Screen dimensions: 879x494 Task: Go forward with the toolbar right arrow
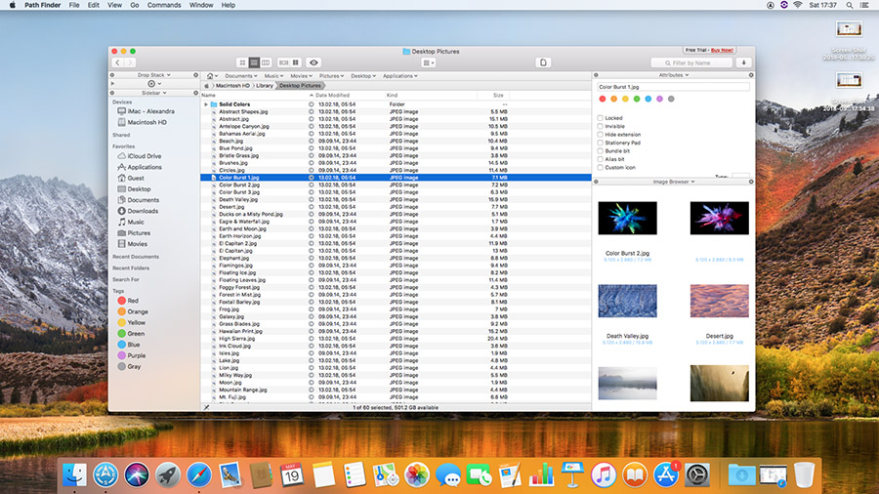130,62
